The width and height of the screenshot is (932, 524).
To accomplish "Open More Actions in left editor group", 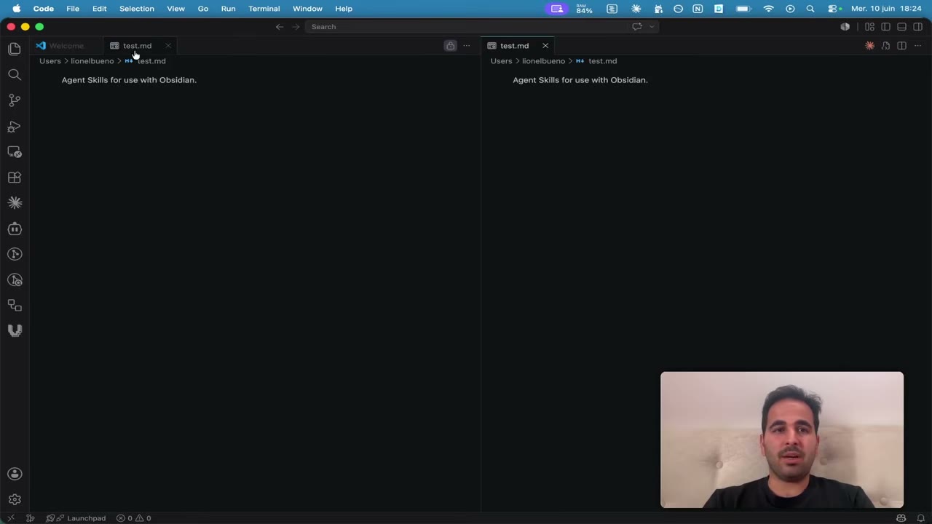I will click(x=467, y=46).
